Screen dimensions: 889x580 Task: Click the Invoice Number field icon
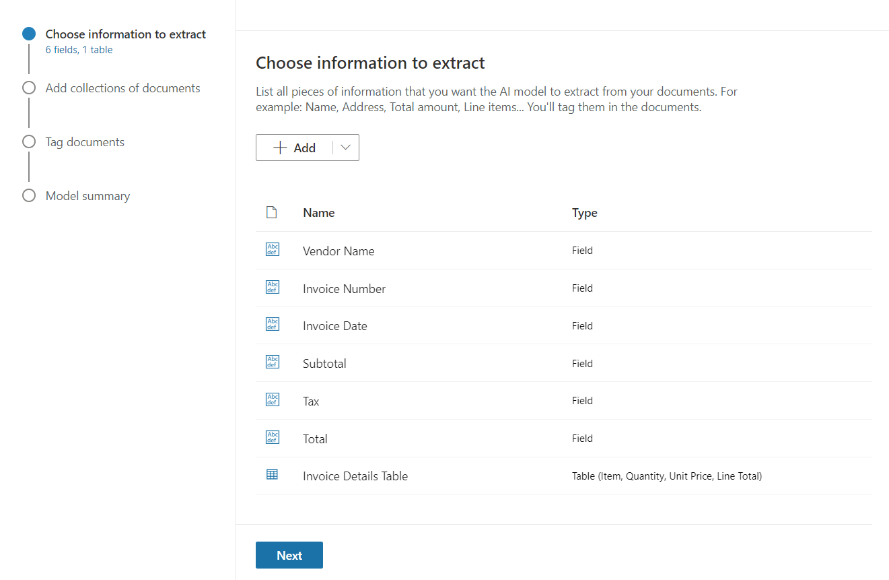pyautogui.click(x=272, y=288)
